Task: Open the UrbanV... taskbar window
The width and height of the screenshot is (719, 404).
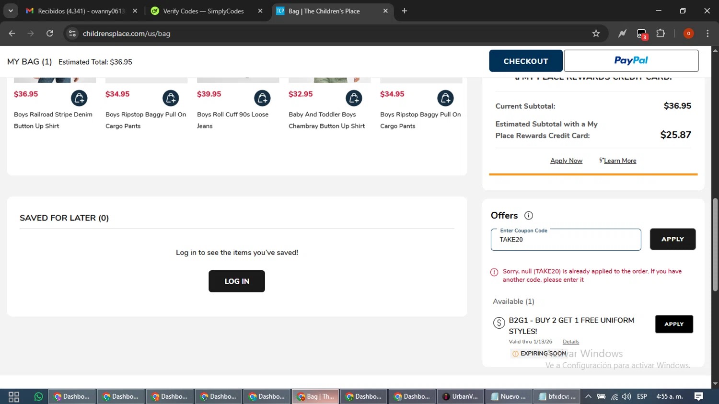Action: click(x=461, y=397)
